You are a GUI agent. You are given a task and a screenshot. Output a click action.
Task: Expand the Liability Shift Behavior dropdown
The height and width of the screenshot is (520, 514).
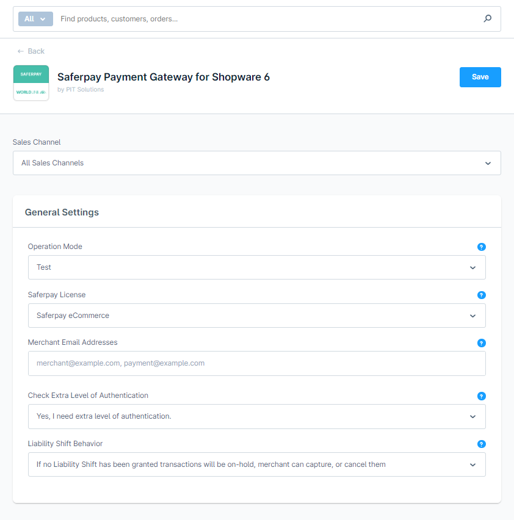pos(256,464)
